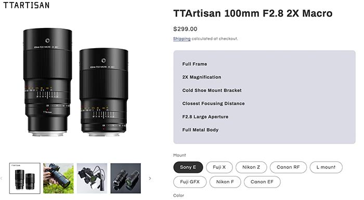Choose the Fuji X mount
Viewport: 364px width, 200px height.
pyautogui.click(x=219, y=167)
